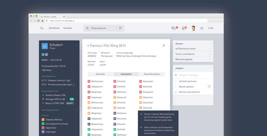
Task: Open the waiting room patients icon
Action: click(183, 28)
